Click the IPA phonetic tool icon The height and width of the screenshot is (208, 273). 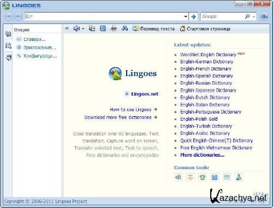(227, 177)
